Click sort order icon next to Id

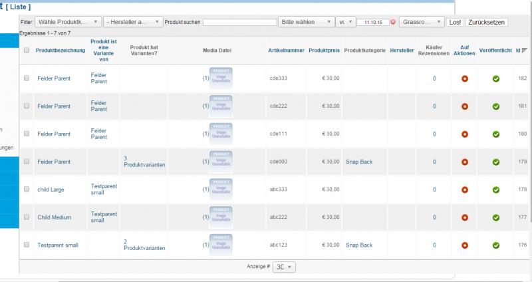[525, 51]
